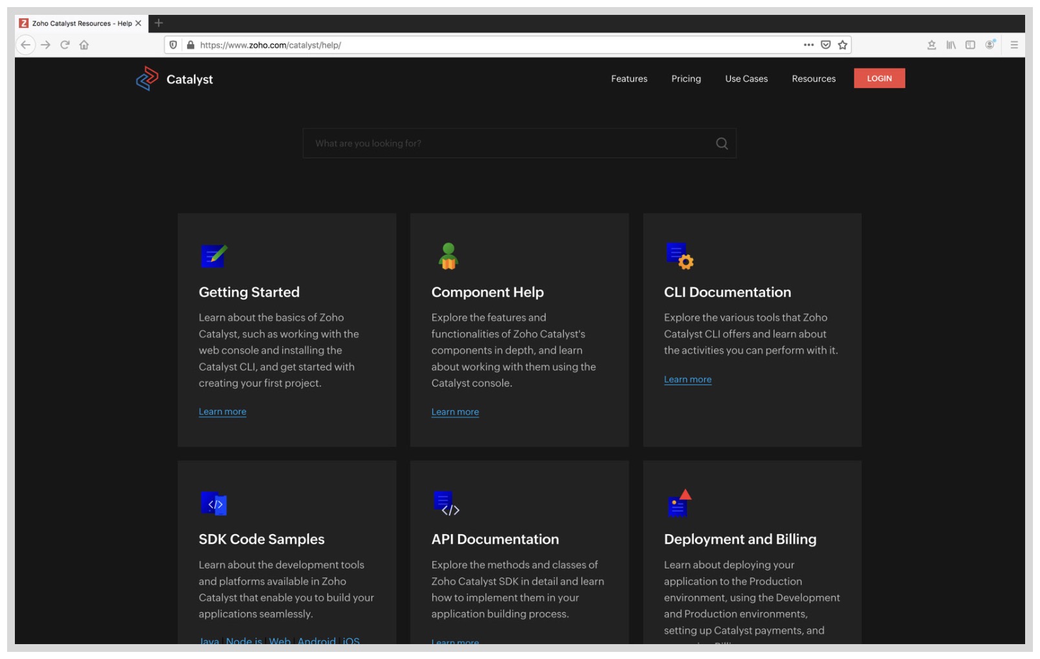
Task: Click the CLI Documentation gear icon
Action: pos(680,256)
